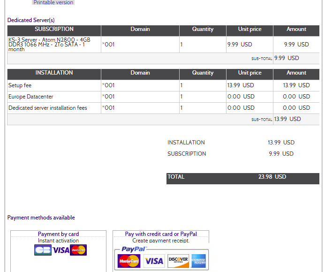Click the CB card logo under Payment by card
This screenshot has height=272, width=325.
point(43,250)
